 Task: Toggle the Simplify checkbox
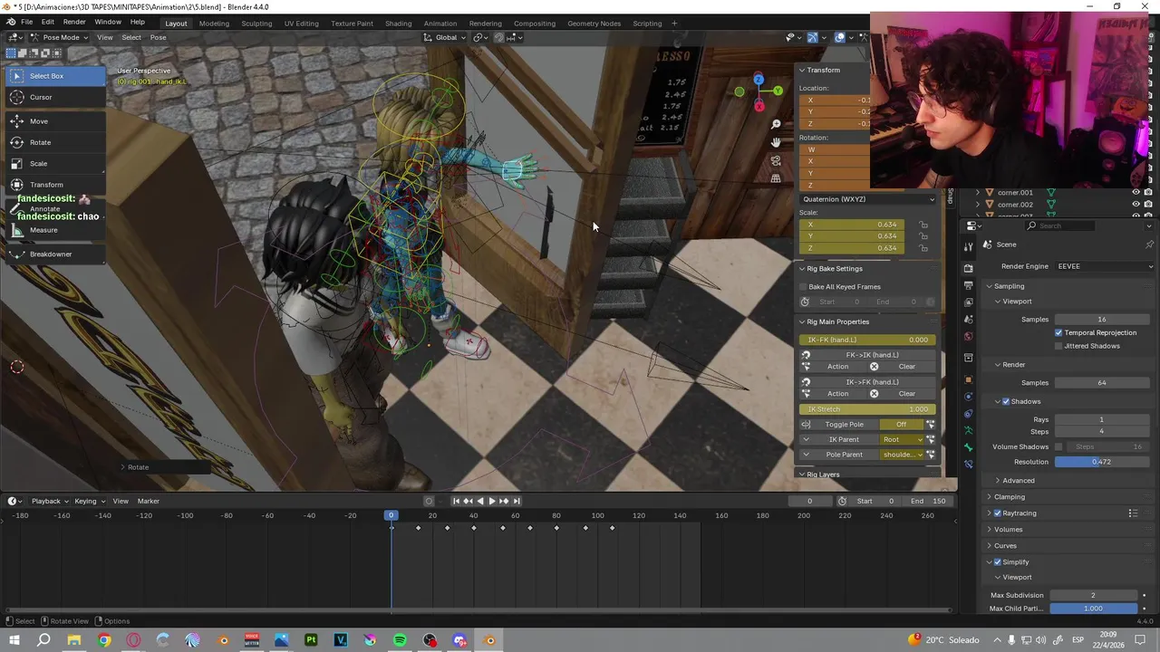998,562
